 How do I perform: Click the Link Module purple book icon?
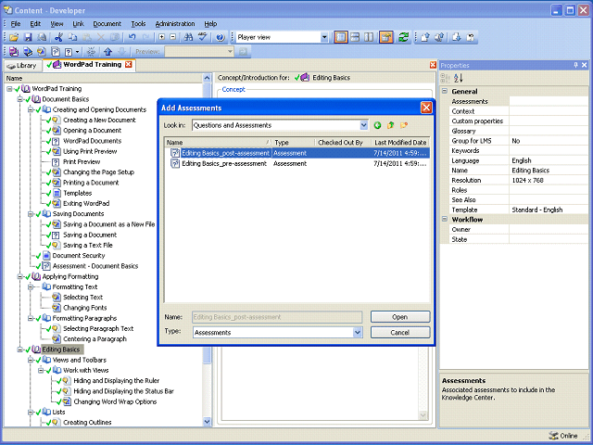click(x=14, y=52)
